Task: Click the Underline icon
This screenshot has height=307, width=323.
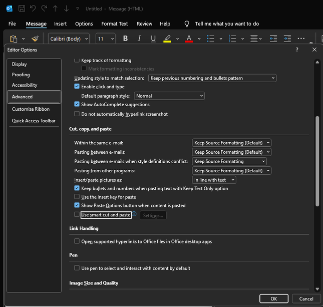Action: click(x=153, y=39)
